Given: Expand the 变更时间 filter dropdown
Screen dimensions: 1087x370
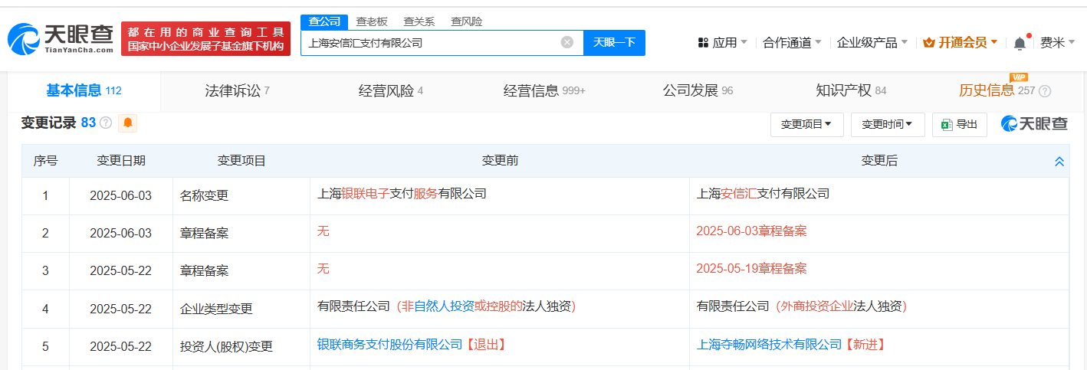Looking at the screenshot, I should pos(888,124).
